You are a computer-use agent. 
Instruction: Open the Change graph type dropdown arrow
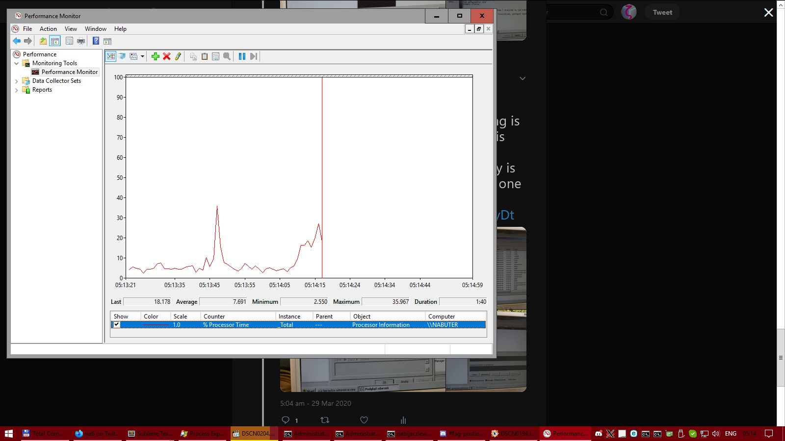coord(142,56)
